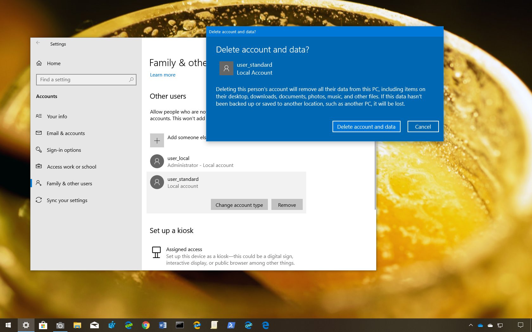Screen dimensions: 532x332
Task: Open the Action Center
Action: (x=521, y=325)
